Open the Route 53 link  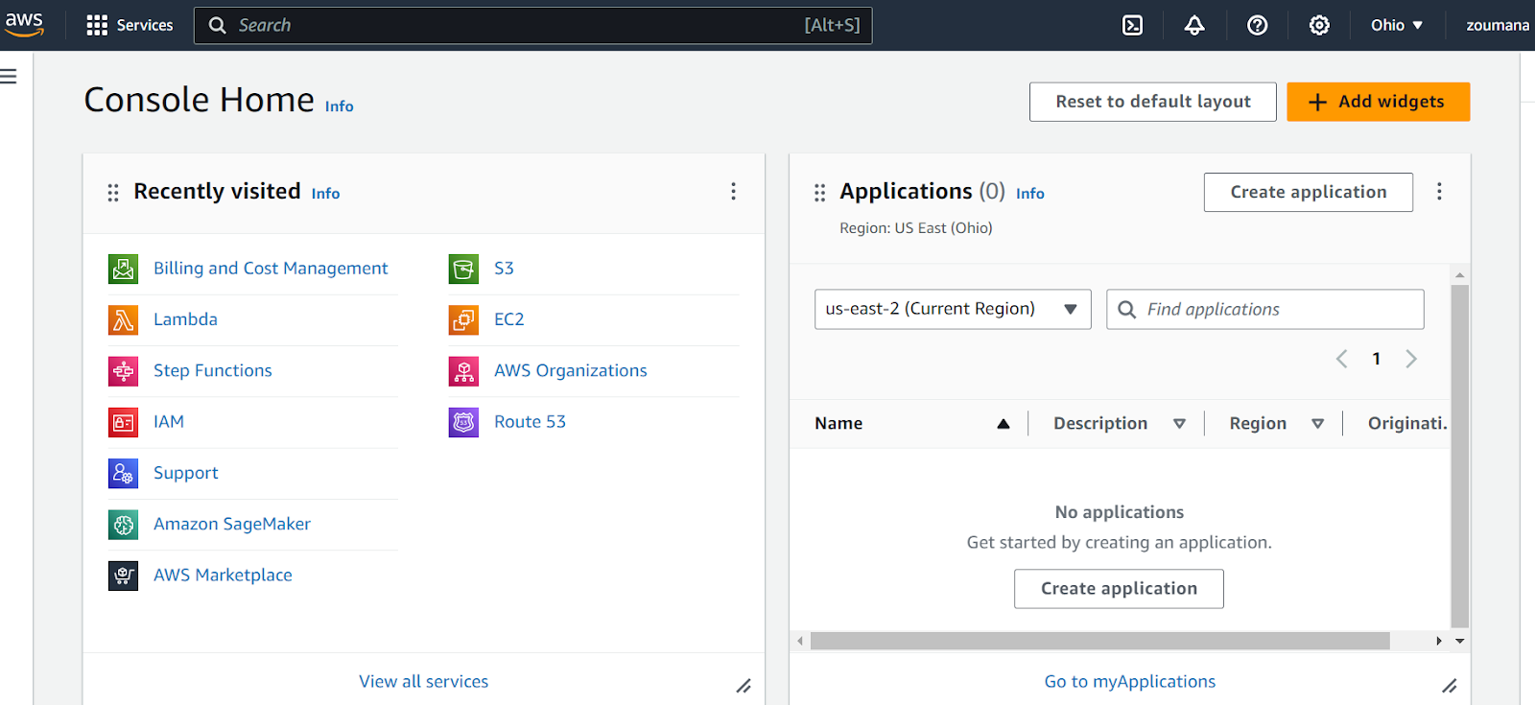click(530, 422)
